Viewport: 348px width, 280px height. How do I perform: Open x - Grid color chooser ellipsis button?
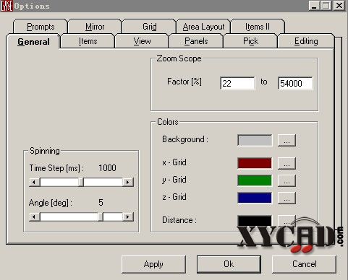[x=287, y=163]
